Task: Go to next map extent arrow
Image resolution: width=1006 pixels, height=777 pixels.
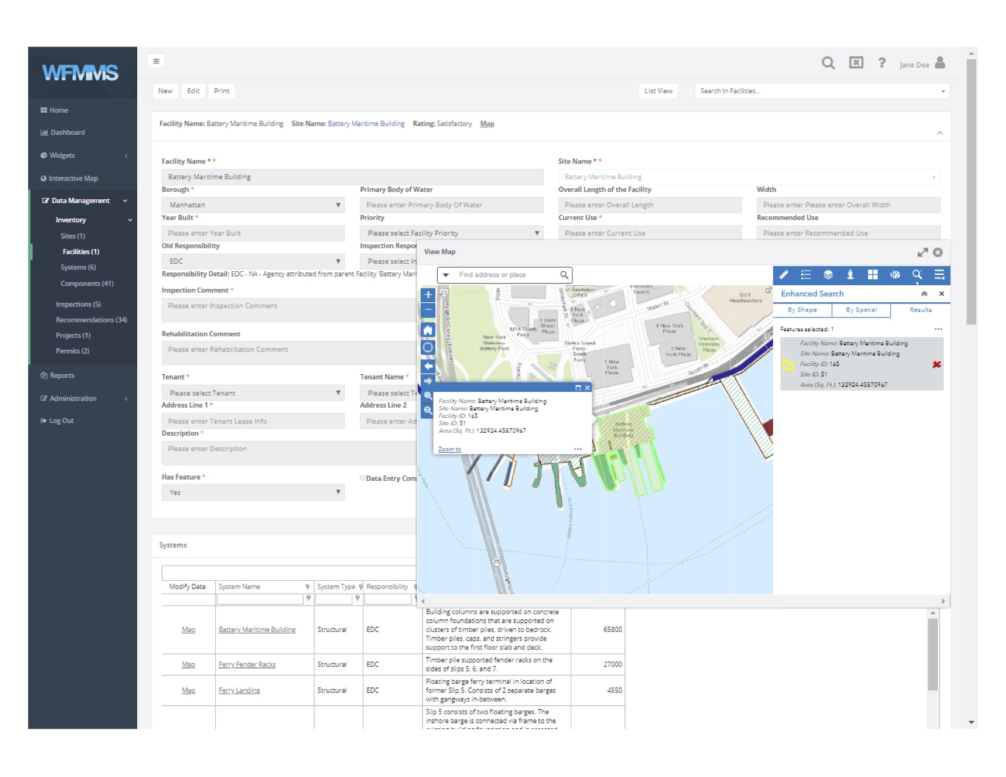Action: pyautogui.click(x=428, y=380)
